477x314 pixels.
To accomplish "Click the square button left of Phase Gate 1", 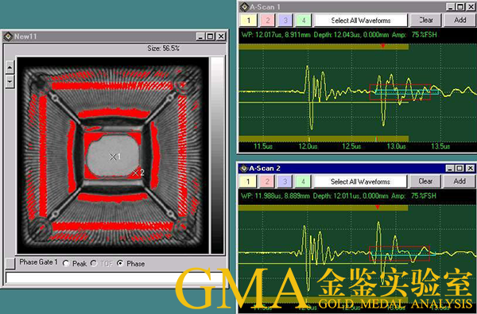I will pos(10,263).
